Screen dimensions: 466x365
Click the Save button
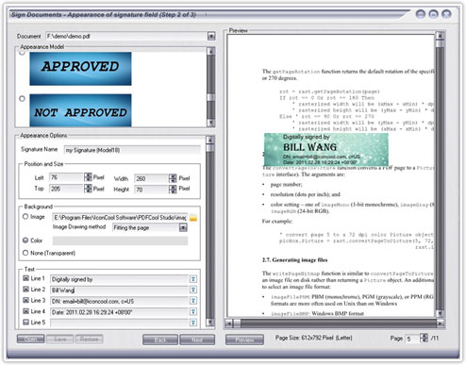coord(59,340)
